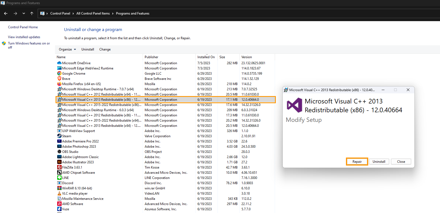
Task: Click the Vuze icon
Action: pos(59,209)
